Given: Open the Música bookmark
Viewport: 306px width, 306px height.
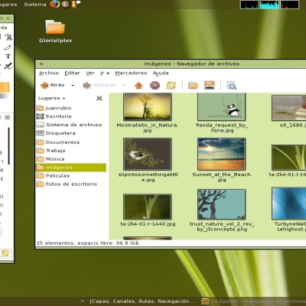Looking at the screenshot, I should coord(71,159).
